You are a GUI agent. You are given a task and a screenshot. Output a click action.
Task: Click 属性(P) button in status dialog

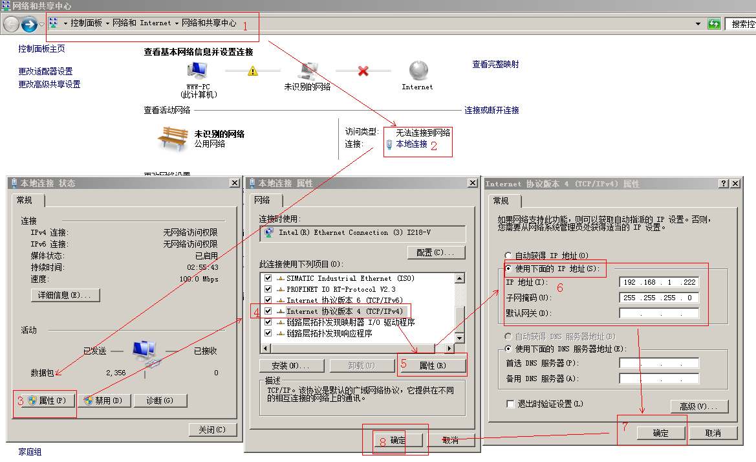47,401
